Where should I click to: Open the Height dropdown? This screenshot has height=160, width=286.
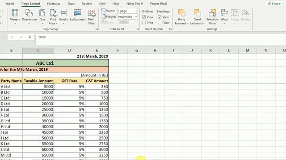point(136,17)
